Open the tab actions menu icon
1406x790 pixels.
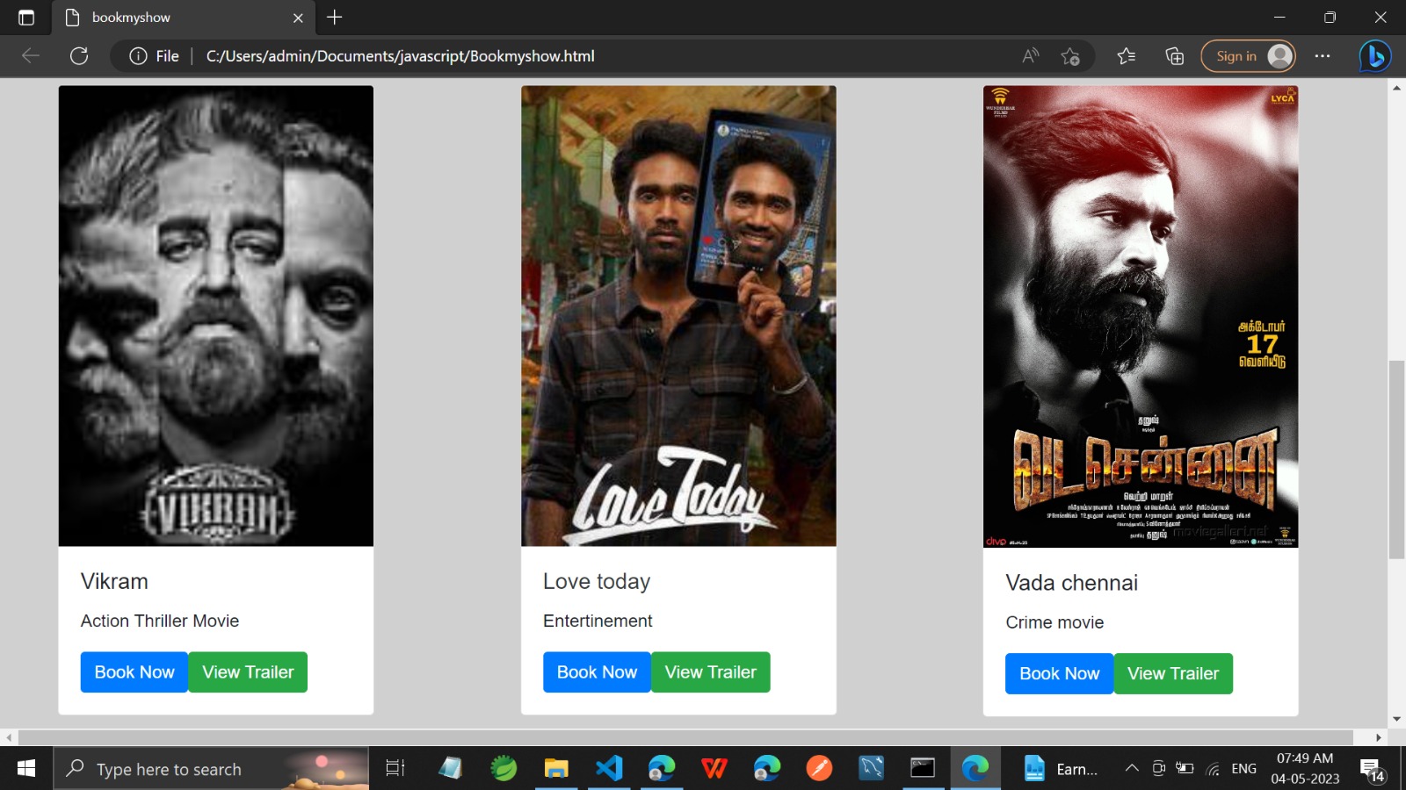pos(26,18)
